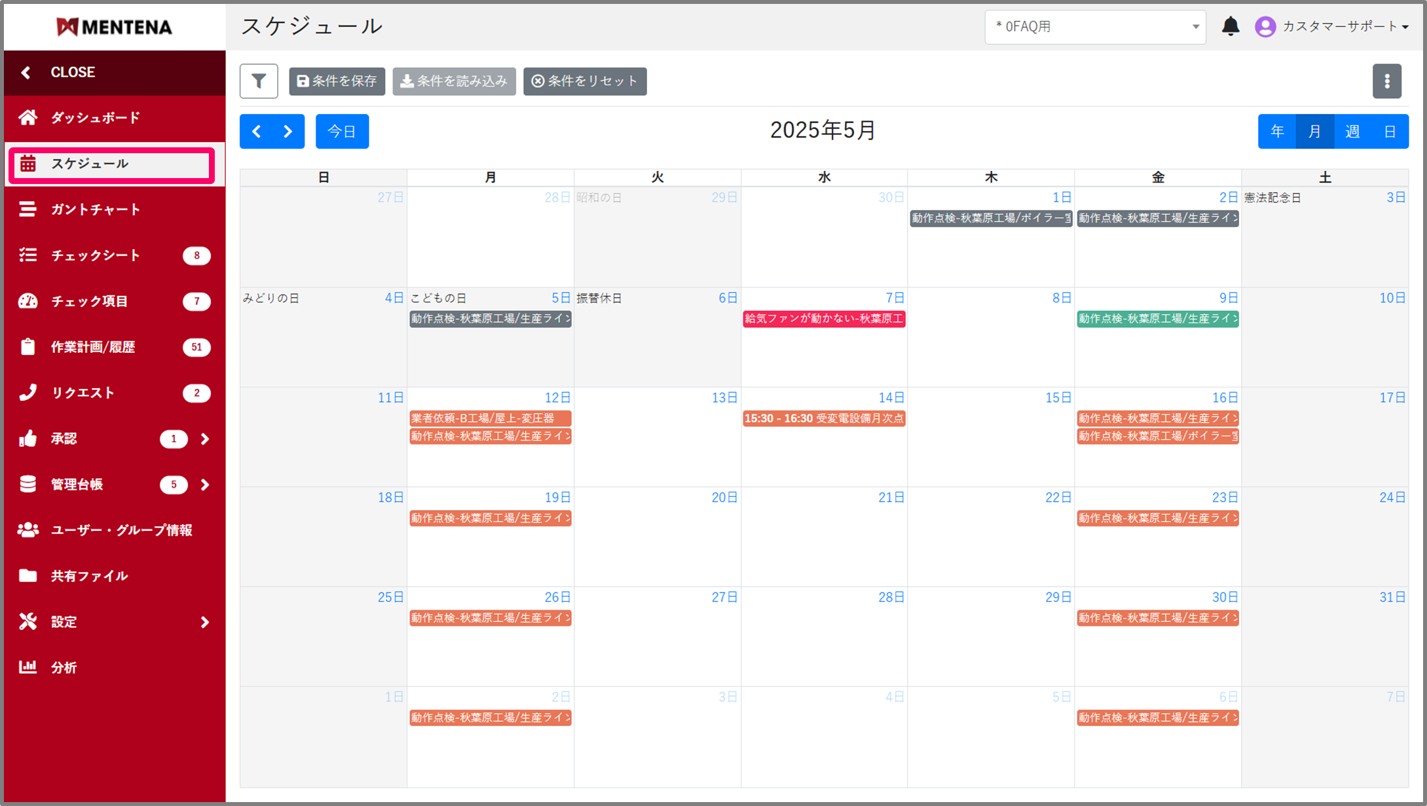1427x806 pixels.
Task: Go to previous month arrow
Action: pos(257,132)
